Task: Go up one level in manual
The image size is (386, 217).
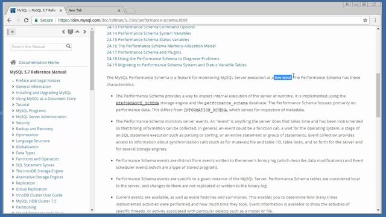Action: pos(78,32)
